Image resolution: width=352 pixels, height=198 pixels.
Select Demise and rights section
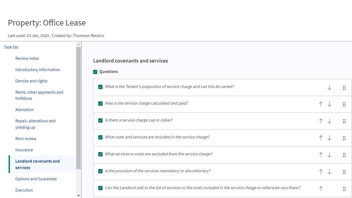31,81
